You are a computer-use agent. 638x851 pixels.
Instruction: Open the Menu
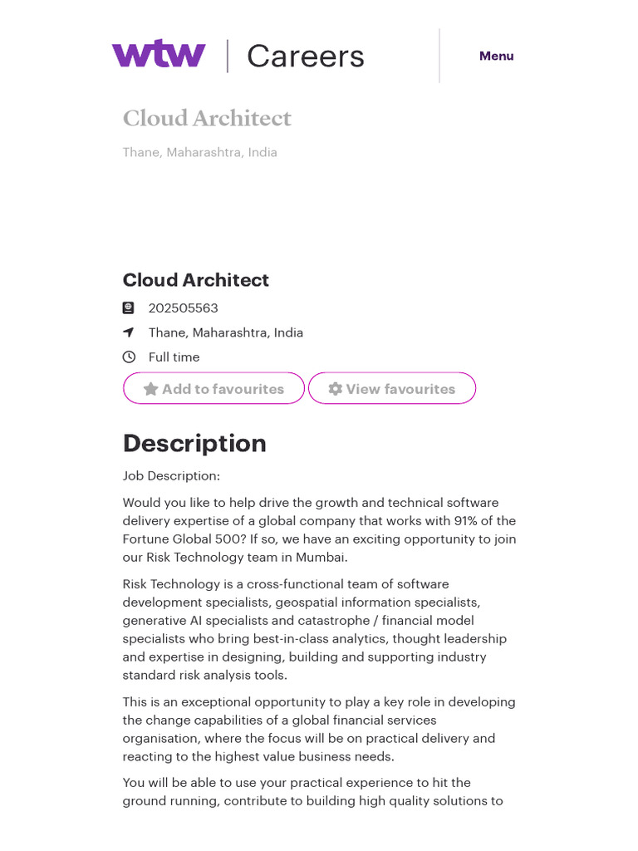coord(496,56)
